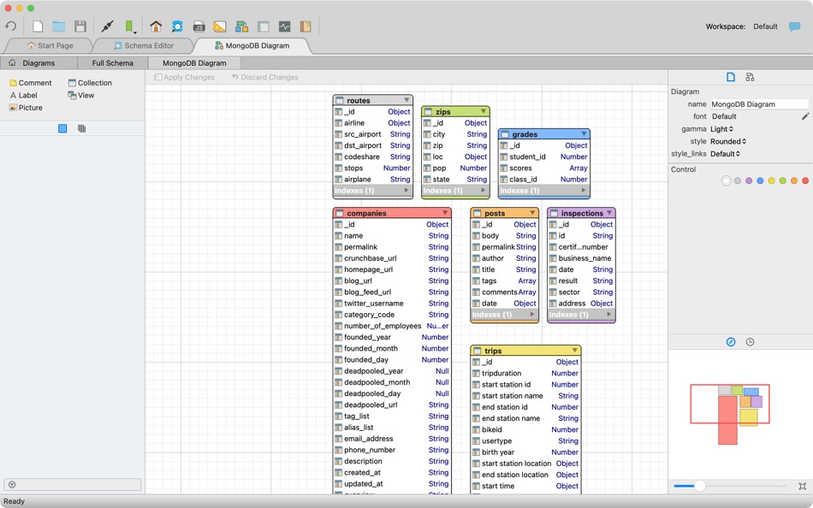Click the Save icon in the toolbar
The width and height of the screenshot is (813, 508).
[80, 26]
